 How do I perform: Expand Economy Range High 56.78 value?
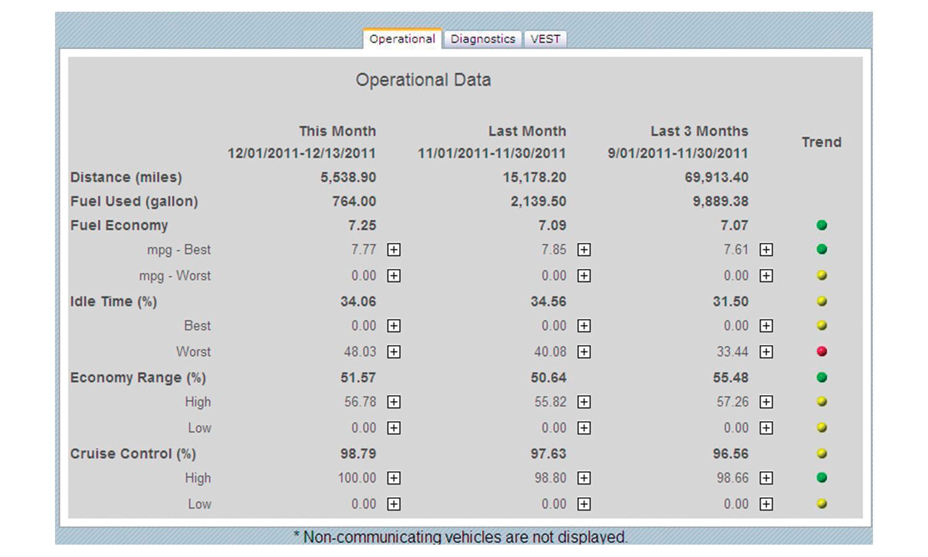[x=393, y=402]
